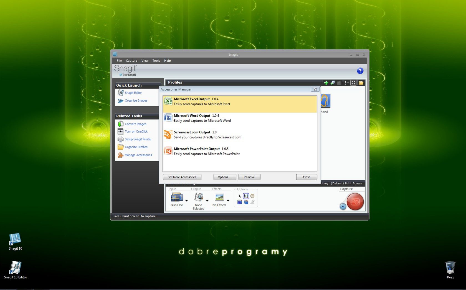Click the Setup Snagit Printer link
This screenshot has height=290, width=466.
click(138, 139)
